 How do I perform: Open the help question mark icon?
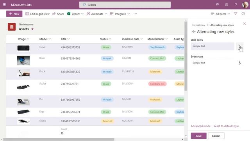[236, 5]
